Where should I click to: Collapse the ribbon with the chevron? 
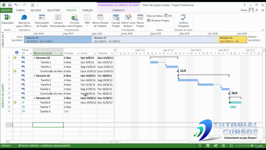pyautogui.click(x=263, y=30)
